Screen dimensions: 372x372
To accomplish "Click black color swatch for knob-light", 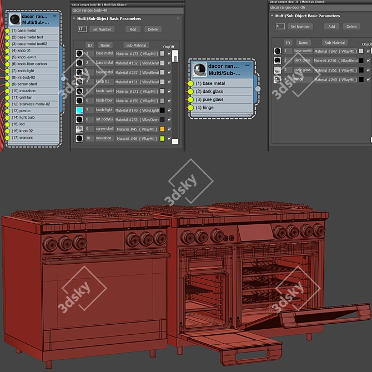I will (162, 110).
